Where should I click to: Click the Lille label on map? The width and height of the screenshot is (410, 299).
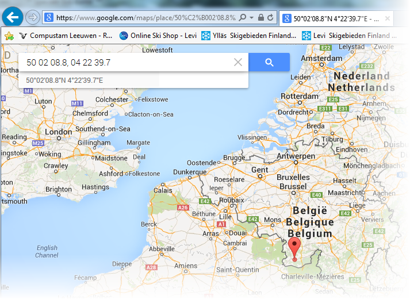click(225, 217)
